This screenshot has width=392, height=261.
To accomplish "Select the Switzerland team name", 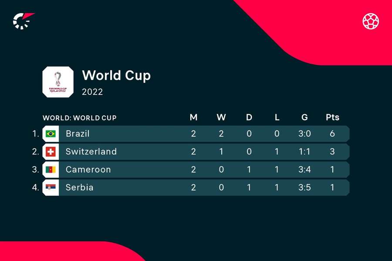I will click(91, 152).
